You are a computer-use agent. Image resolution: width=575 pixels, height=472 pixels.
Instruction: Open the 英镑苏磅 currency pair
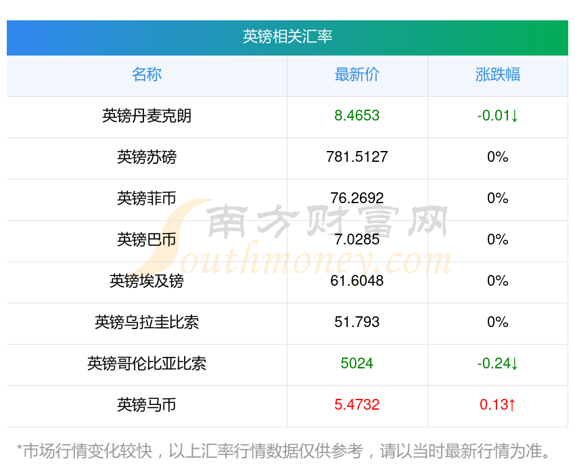[147, 157]
